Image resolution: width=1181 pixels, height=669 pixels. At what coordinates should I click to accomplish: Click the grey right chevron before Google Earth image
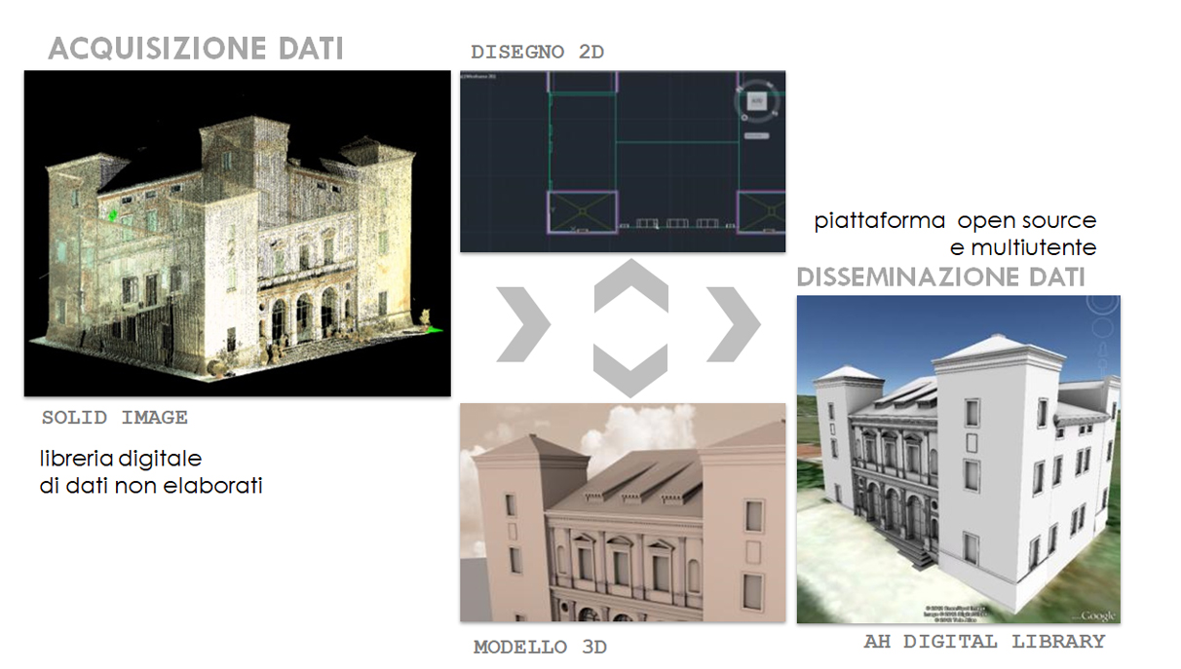coord(733,324)
